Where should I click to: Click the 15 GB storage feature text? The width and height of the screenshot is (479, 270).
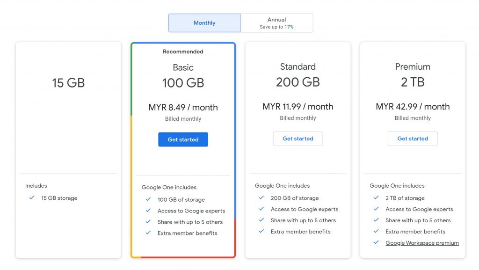click(x=59, y=198)
